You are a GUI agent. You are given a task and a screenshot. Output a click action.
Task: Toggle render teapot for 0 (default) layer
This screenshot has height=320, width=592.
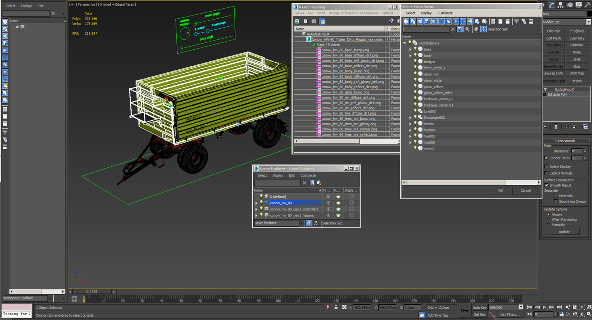338,197
